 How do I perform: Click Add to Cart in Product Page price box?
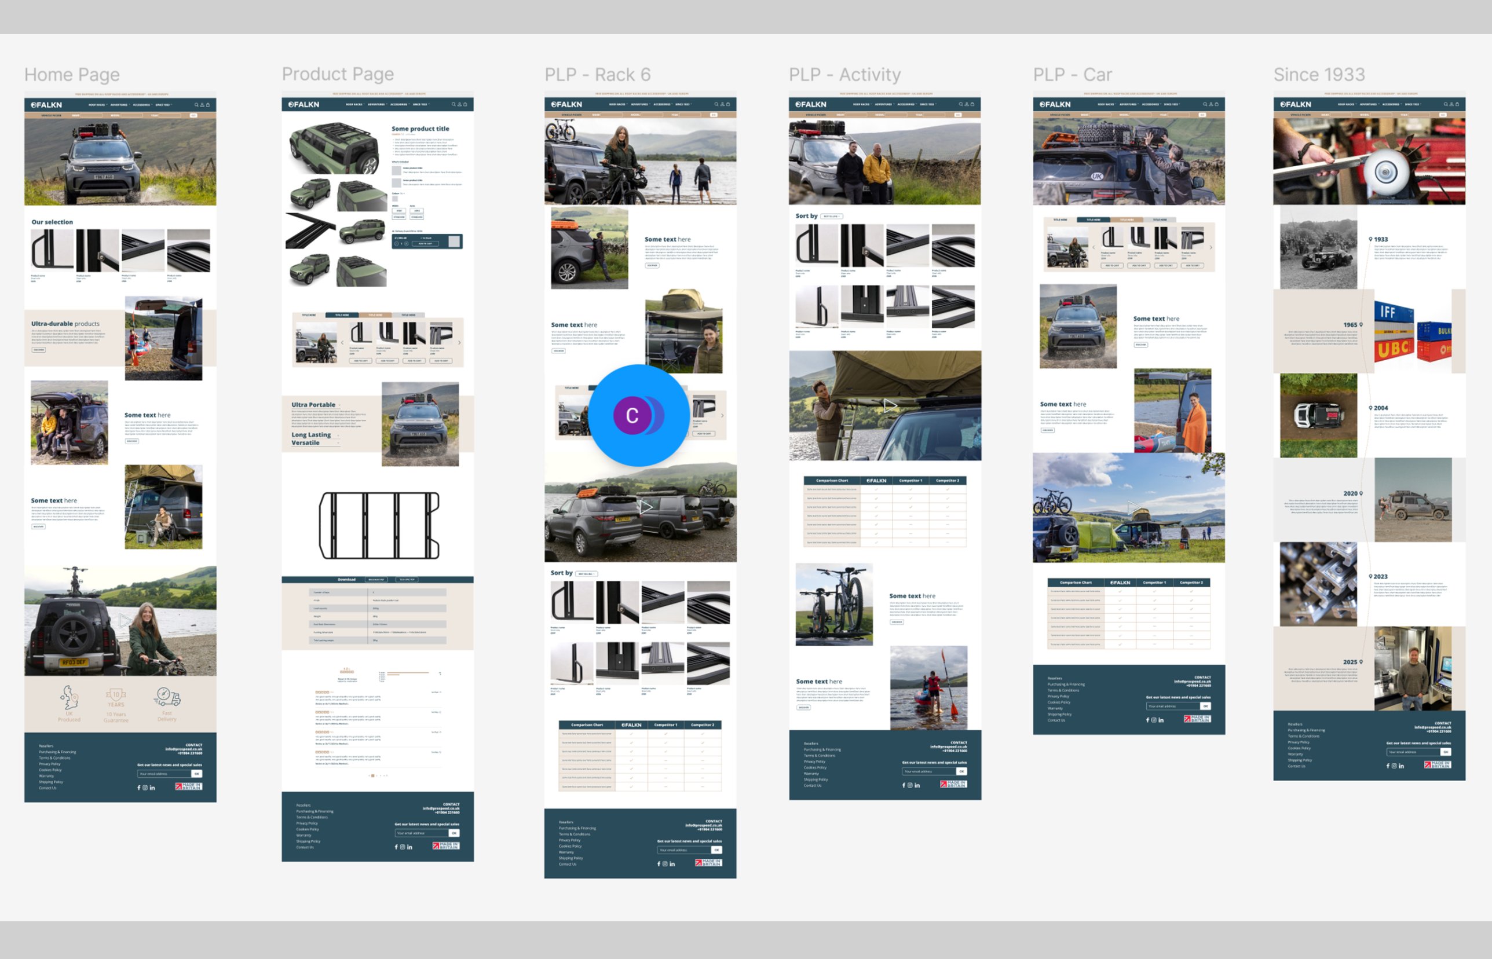(x=425, y=243)
